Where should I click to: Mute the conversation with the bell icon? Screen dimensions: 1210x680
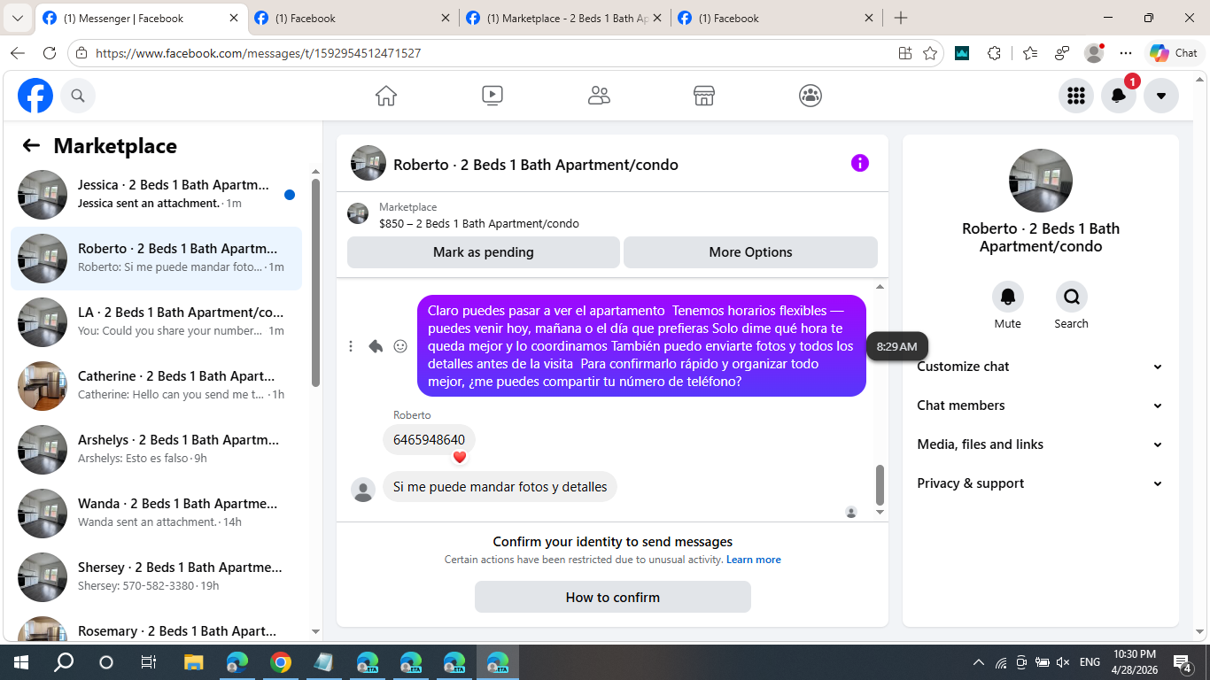click(x=1008, y=297)
